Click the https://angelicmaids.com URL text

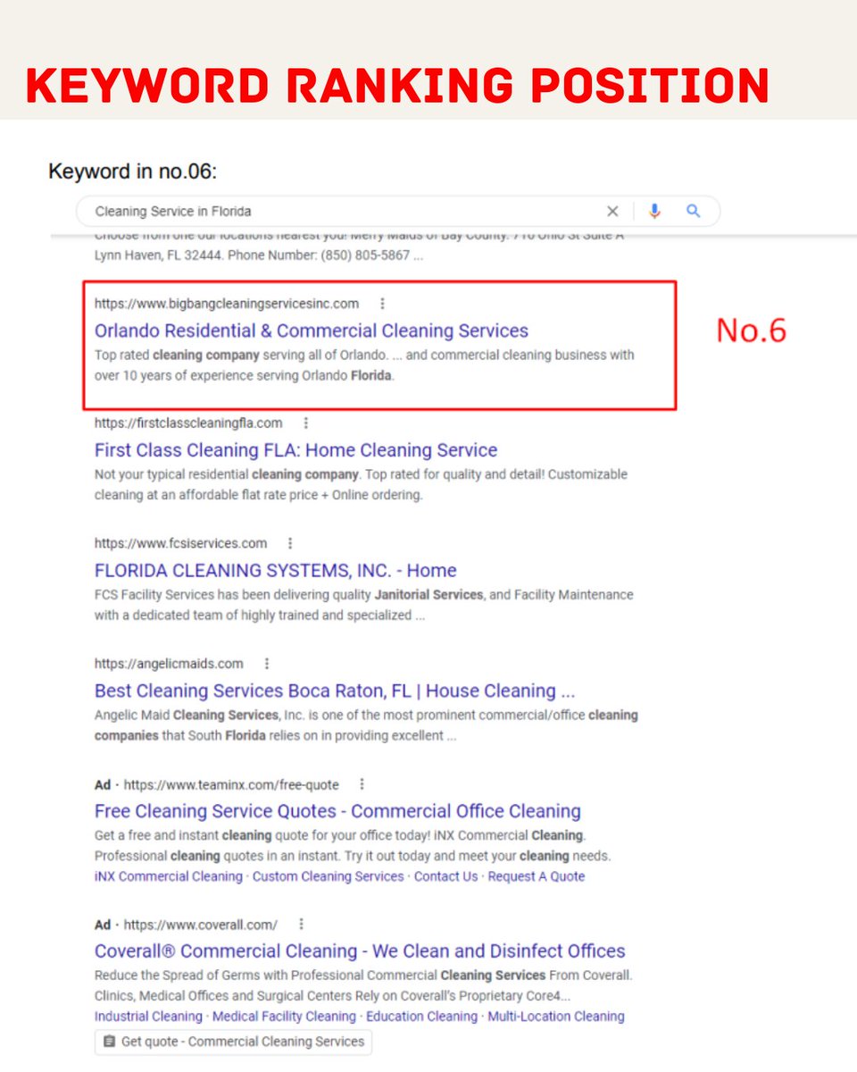coord(169,664)
